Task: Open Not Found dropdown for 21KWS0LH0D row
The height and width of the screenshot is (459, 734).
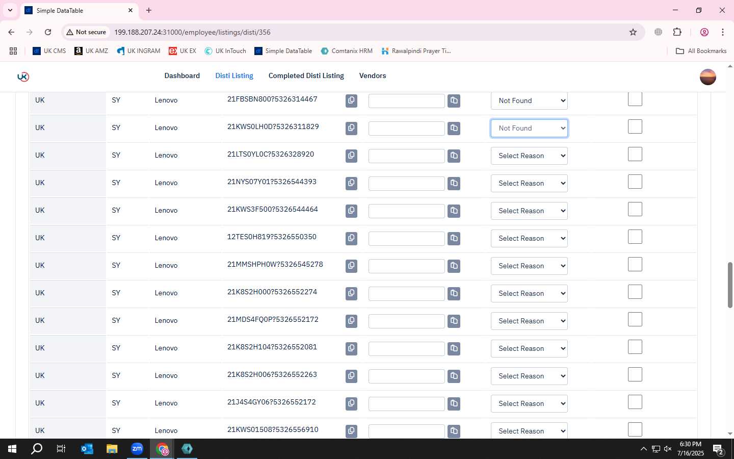Action: click(x=529, y=128)
